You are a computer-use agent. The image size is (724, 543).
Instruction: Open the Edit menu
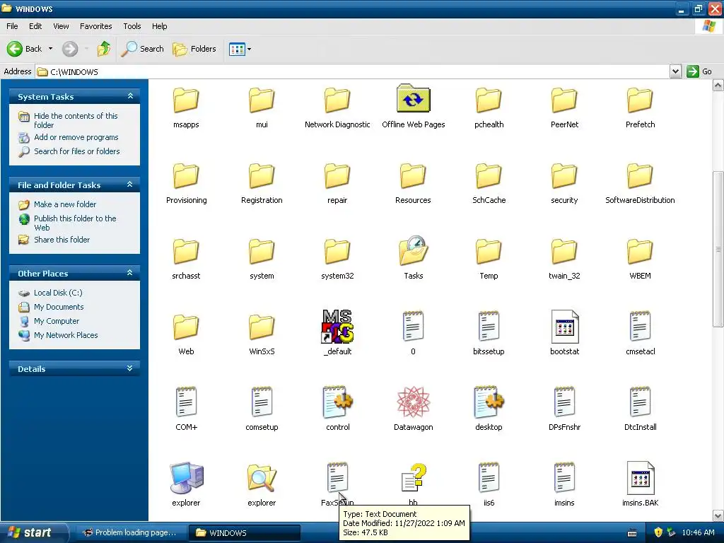(35, 26)
